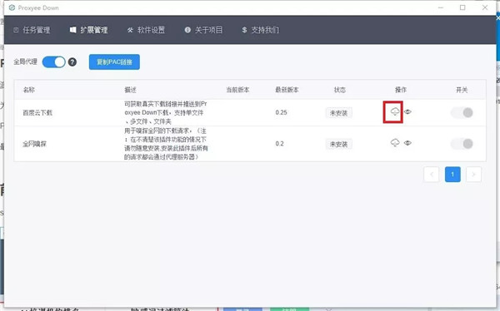
Task: Go to the 关于项目 tab
Action: 203,30
